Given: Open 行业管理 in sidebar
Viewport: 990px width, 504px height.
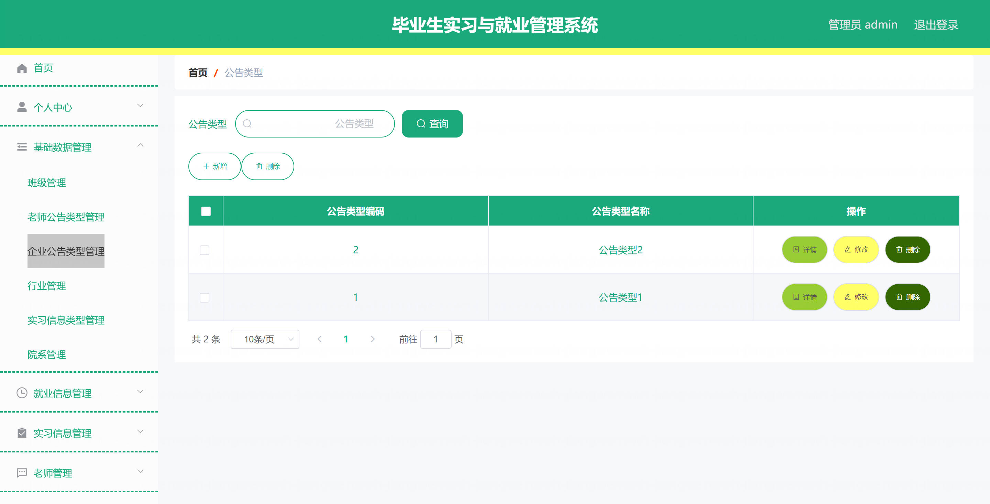Looking at the screenshot, I should (x=46, y=286).
